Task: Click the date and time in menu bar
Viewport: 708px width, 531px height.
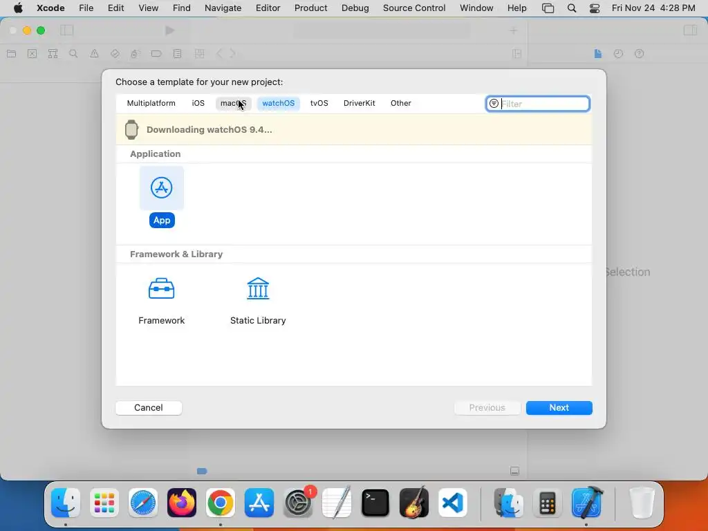Action: 653,8
